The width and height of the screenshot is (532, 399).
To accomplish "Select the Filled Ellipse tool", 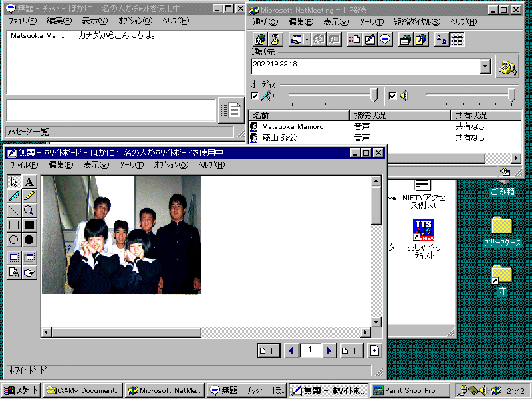I will [29, 240].
